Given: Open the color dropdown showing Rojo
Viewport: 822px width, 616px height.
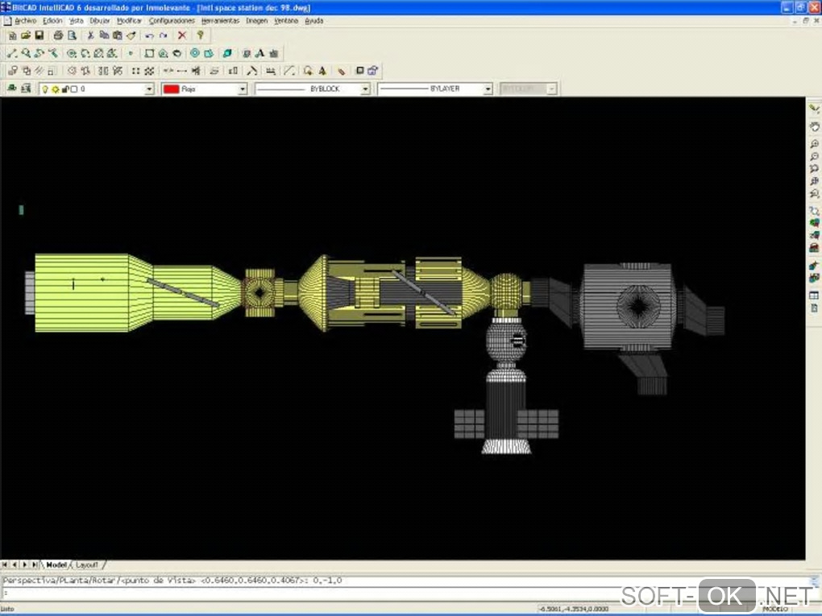Looking at the screenshot, I should (x=243, y=89).
